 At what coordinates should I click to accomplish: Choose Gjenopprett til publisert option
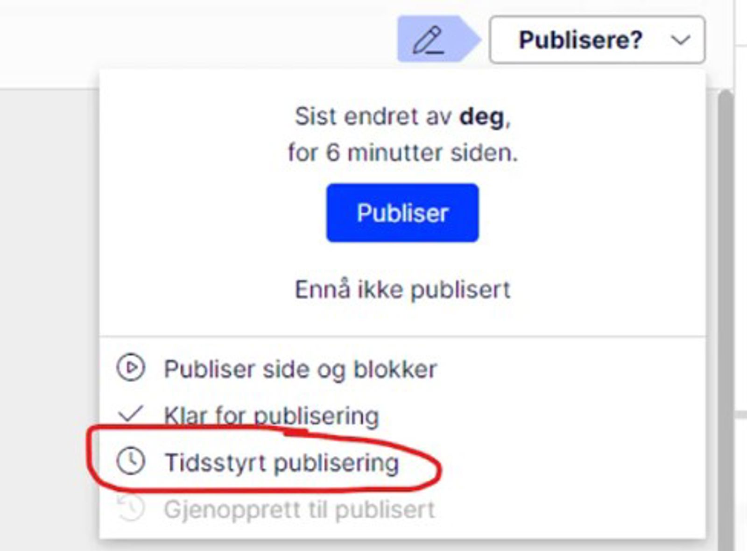click(x=299, y=509)
